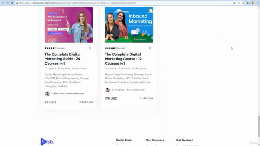Click the not-secure warning icon
The height and width of the screenshot is (146, 260).
(x=17, y=3)
